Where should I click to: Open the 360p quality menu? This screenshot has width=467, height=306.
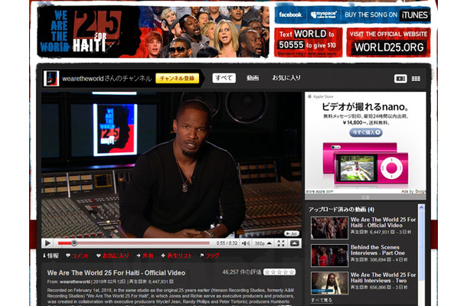coord(263,243)
